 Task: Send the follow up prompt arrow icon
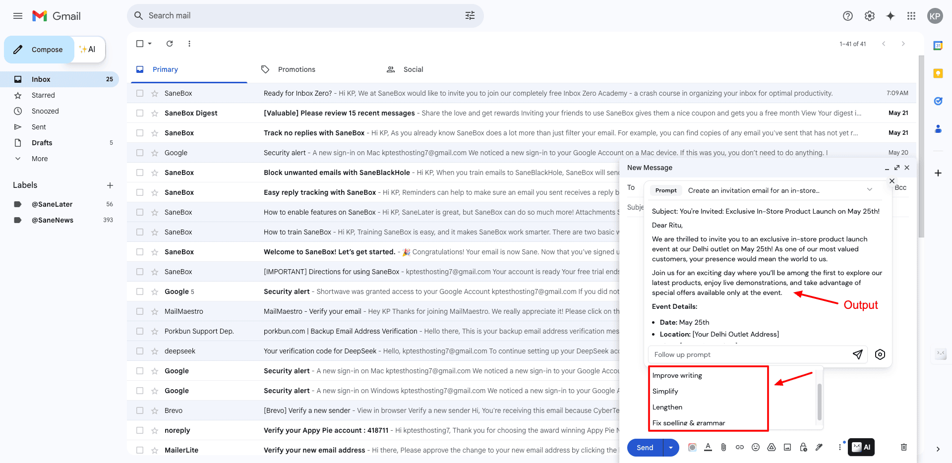[x=857, y=354]
